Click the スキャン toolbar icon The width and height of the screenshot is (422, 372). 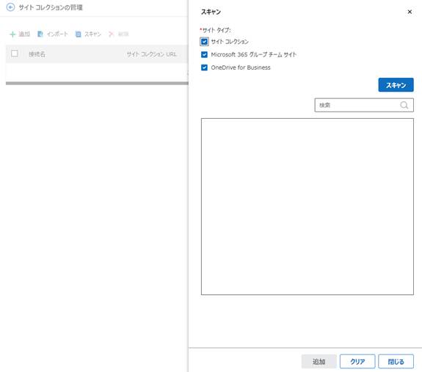pyautogui.click(x=78, y=34)
